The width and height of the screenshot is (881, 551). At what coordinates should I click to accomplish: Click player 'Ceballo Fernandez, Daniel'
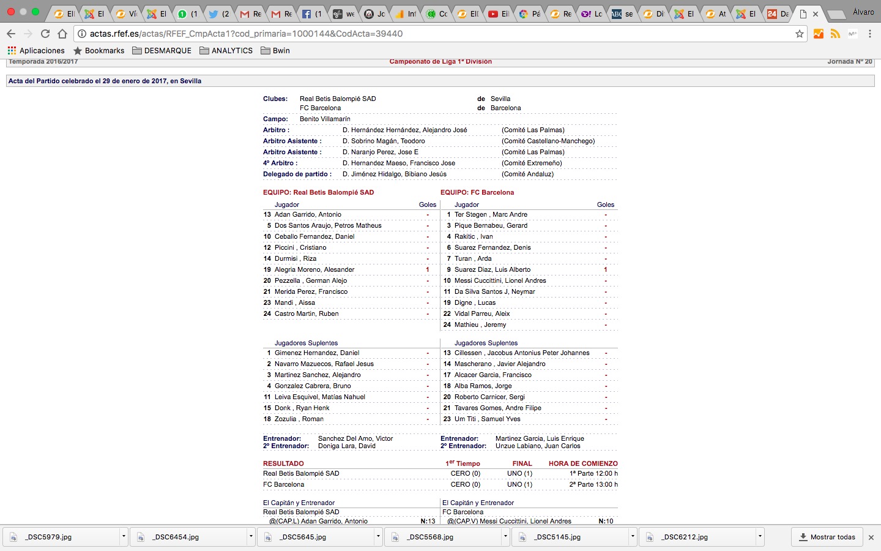[x=314, y=236]
